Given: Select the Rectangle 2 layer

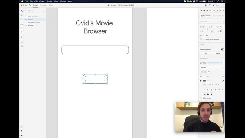Looking at the screenshot, I should (x=35, y=20).
